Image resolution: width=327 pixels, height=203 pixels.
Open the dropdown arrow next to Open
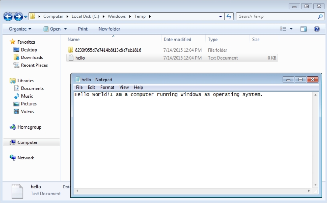pos(66,29)
